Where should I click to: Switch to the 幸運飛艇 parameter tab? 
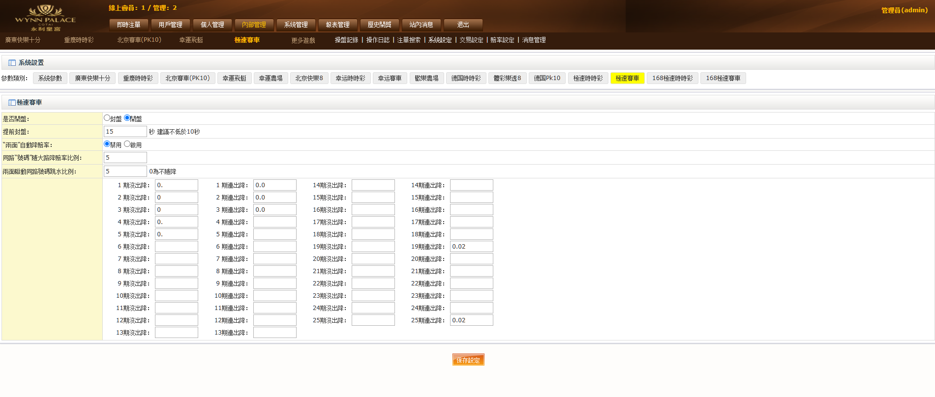click(234, 78)
